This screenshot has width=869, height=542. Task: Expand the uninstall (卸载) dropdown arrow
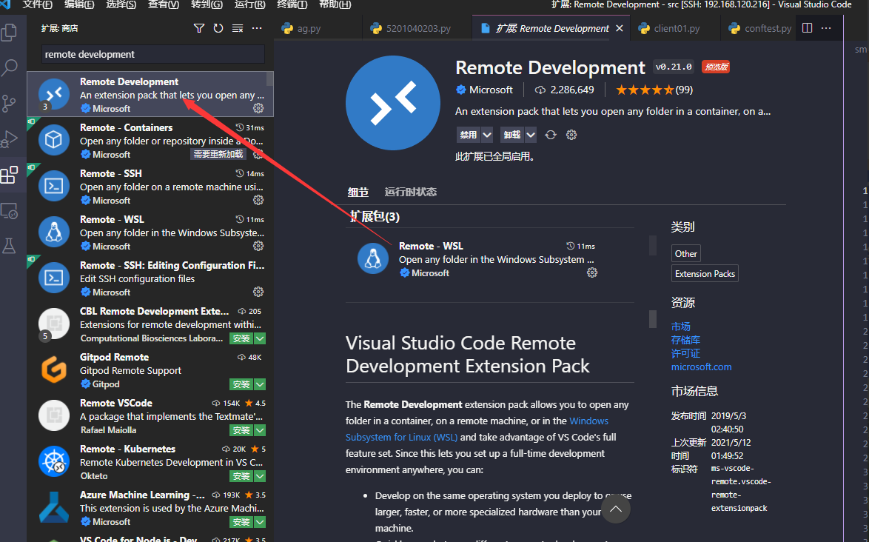531,135
